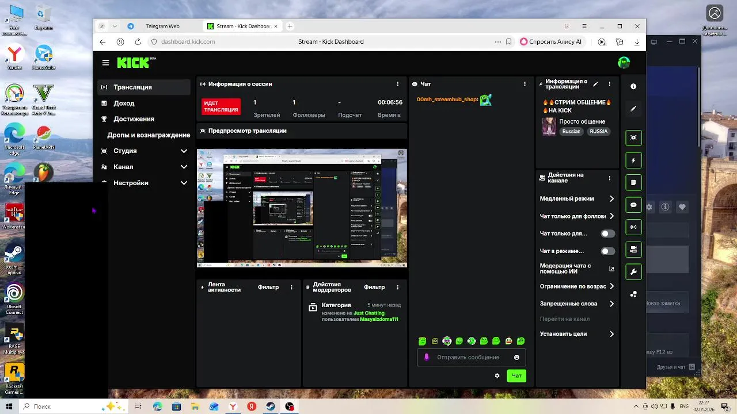Click the dashboard.kick.com address bar
The width and height of the screenshot is (737, 414).
pos(188,41)
